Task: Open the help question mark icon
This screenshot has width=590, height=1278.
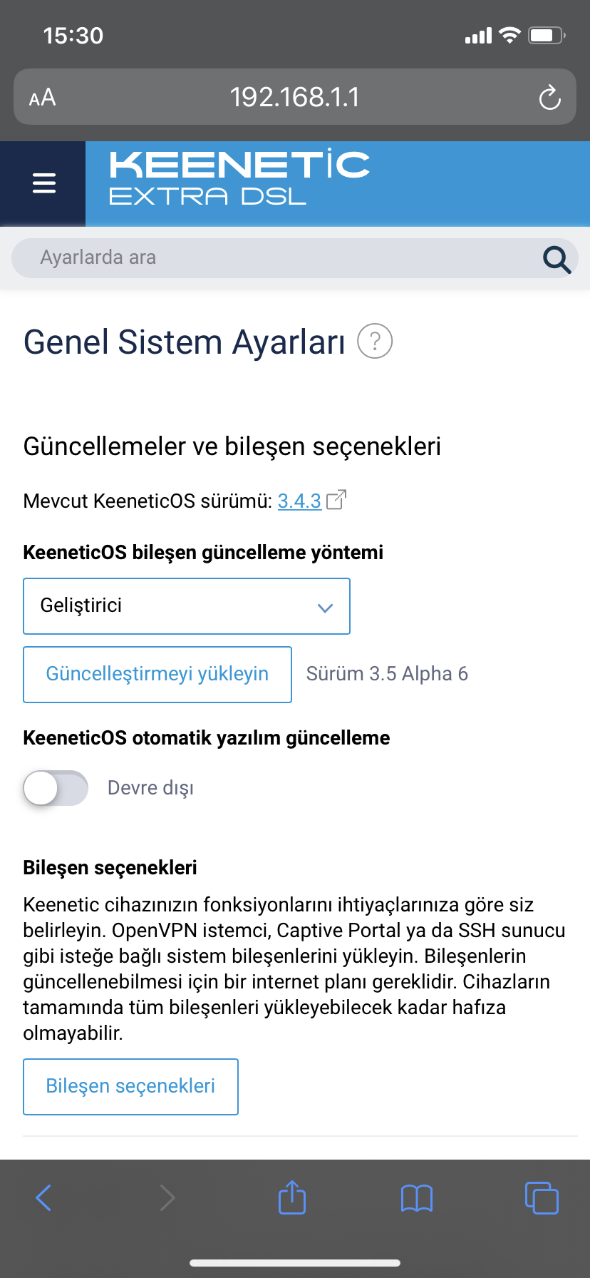Action: pos(375,341)
